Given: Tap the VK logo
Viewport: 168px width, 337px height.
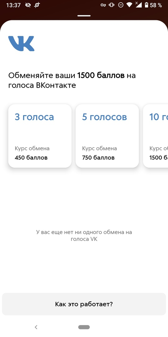Looking at the screenshot, I should coord(21,43).
